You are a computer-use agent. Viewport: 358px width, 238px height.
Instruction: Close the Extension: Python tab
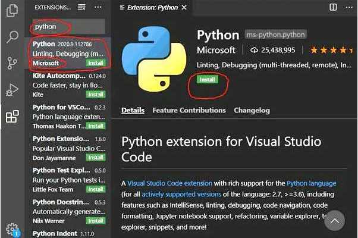click(184, 8)
